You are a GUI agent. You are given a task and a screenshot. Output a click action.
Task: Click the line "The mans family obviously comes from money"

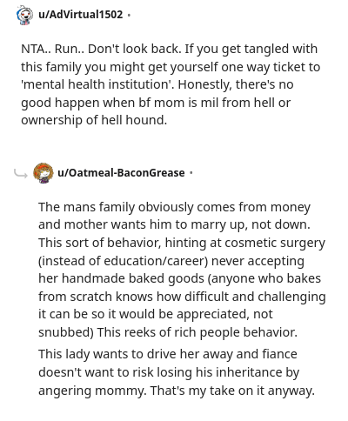point(174,207)
